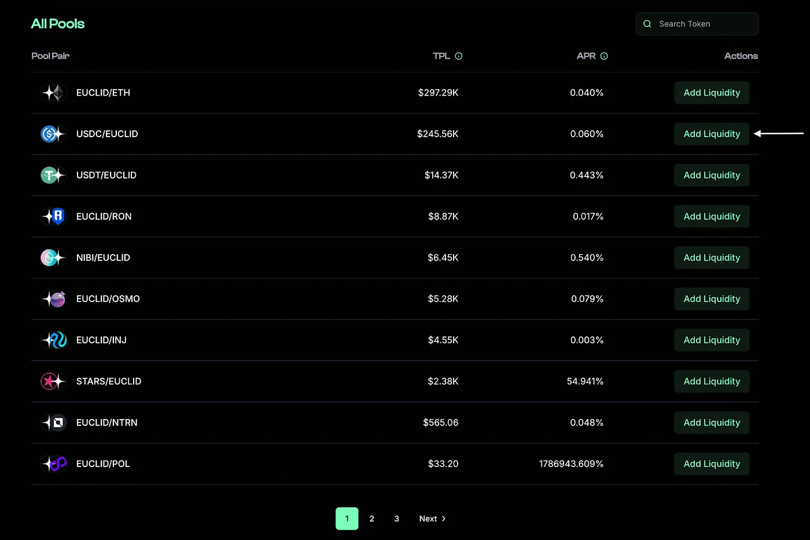Click the 54.941% APR value
810x540 pixels.
click(585, 381)
